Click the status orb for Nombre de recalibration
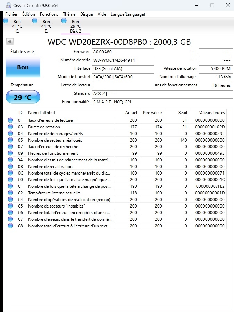The image size is (234, 312). pos(10,166)
